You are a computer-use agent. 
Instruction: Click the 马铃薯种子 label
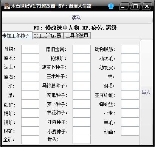tap(54, 86)
